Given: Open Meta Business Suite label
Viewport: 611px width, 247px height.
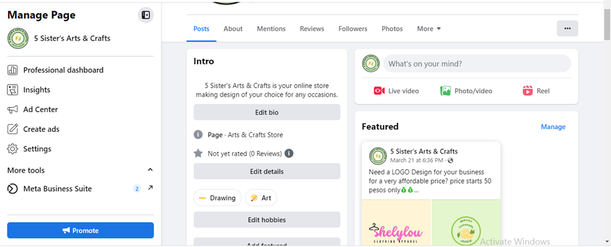Looking at the screenshot, I should (58, 189).
